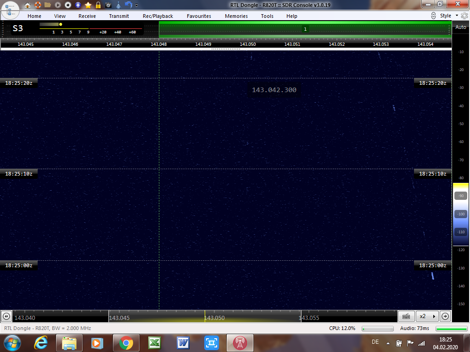Open the lifebuoy support icon
Viewport: 470px width, 352px height.
[38, 5]
